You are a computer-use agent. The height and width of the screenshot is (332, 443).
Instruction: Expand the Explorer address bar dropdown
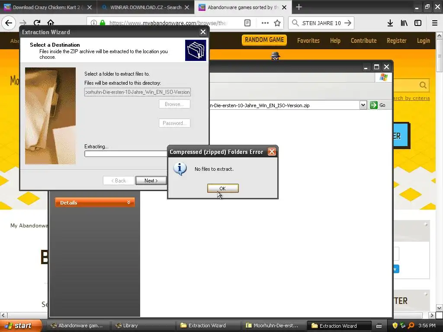(x=363, y=105)
